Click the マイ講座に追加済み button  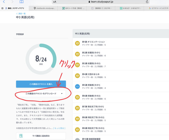[41, 136]
